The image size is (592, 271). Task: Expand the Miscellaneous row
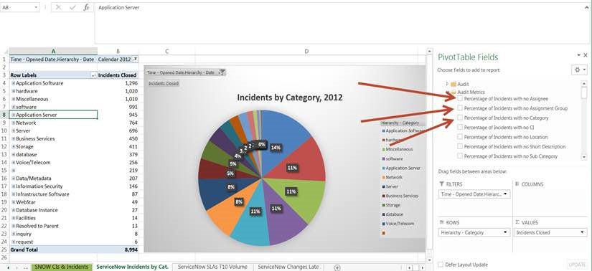[x=13, y=99]
